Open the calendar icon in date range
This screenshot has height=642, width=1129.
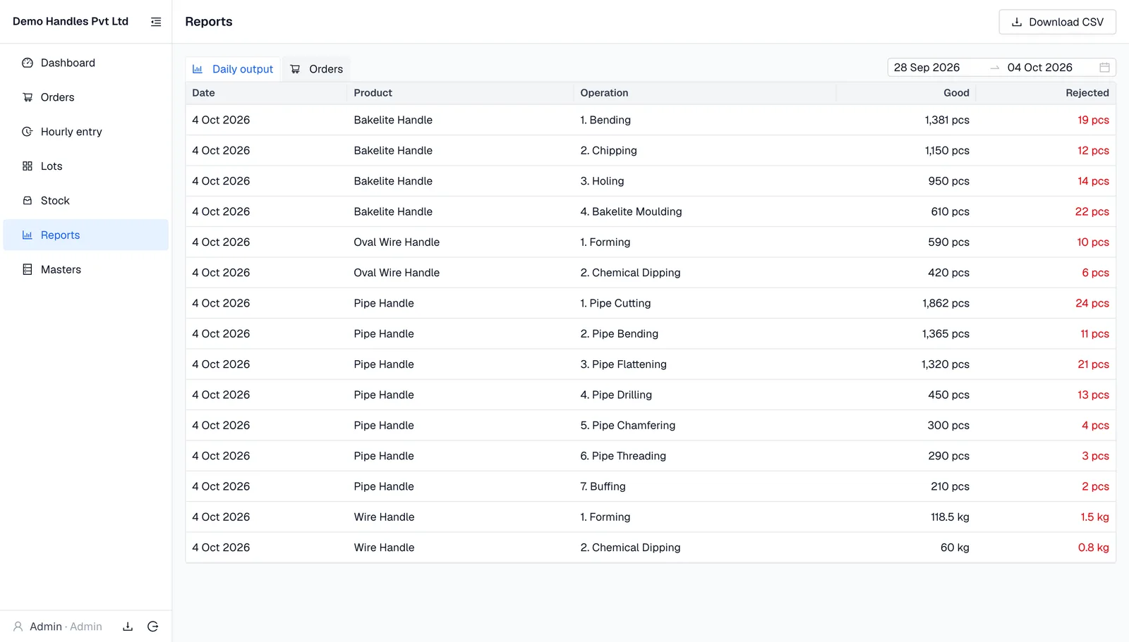pyautogui.click(x=1104, y=68)
